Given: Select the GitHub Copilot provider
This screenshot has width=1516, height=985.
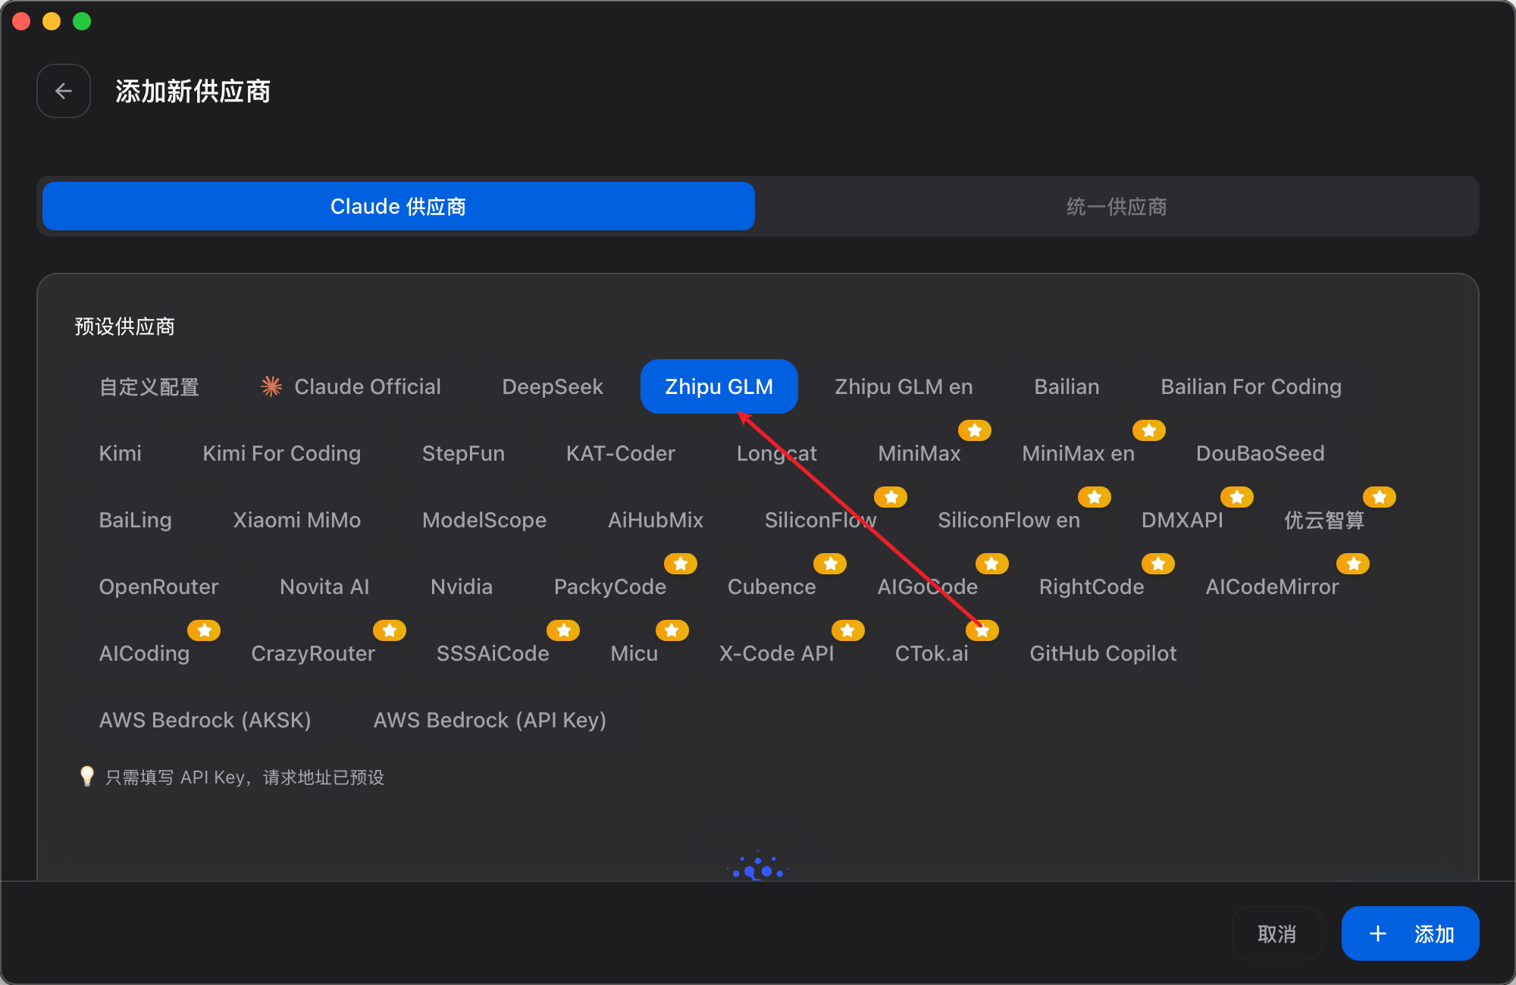Looking at the screenshot, I should (x=1103, y=653).
